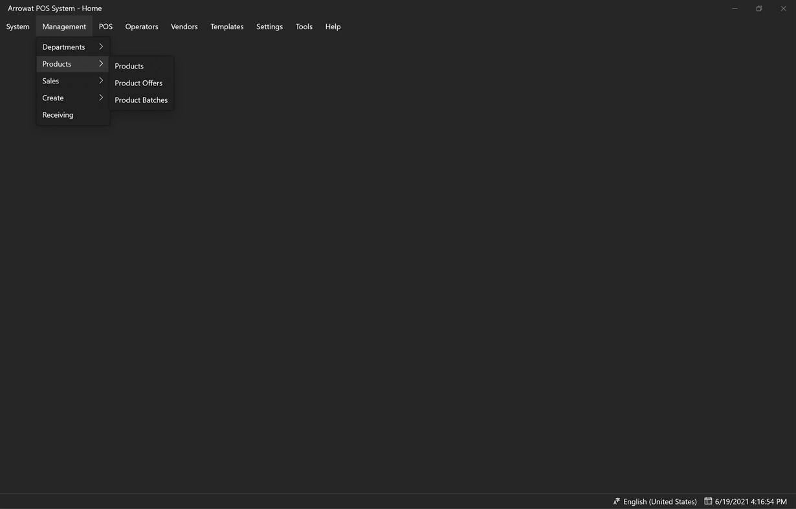Expand the Sales submenu chevron
Image resolution: width=796 pixels, height=509 pixels.
[x=101, y=81]
